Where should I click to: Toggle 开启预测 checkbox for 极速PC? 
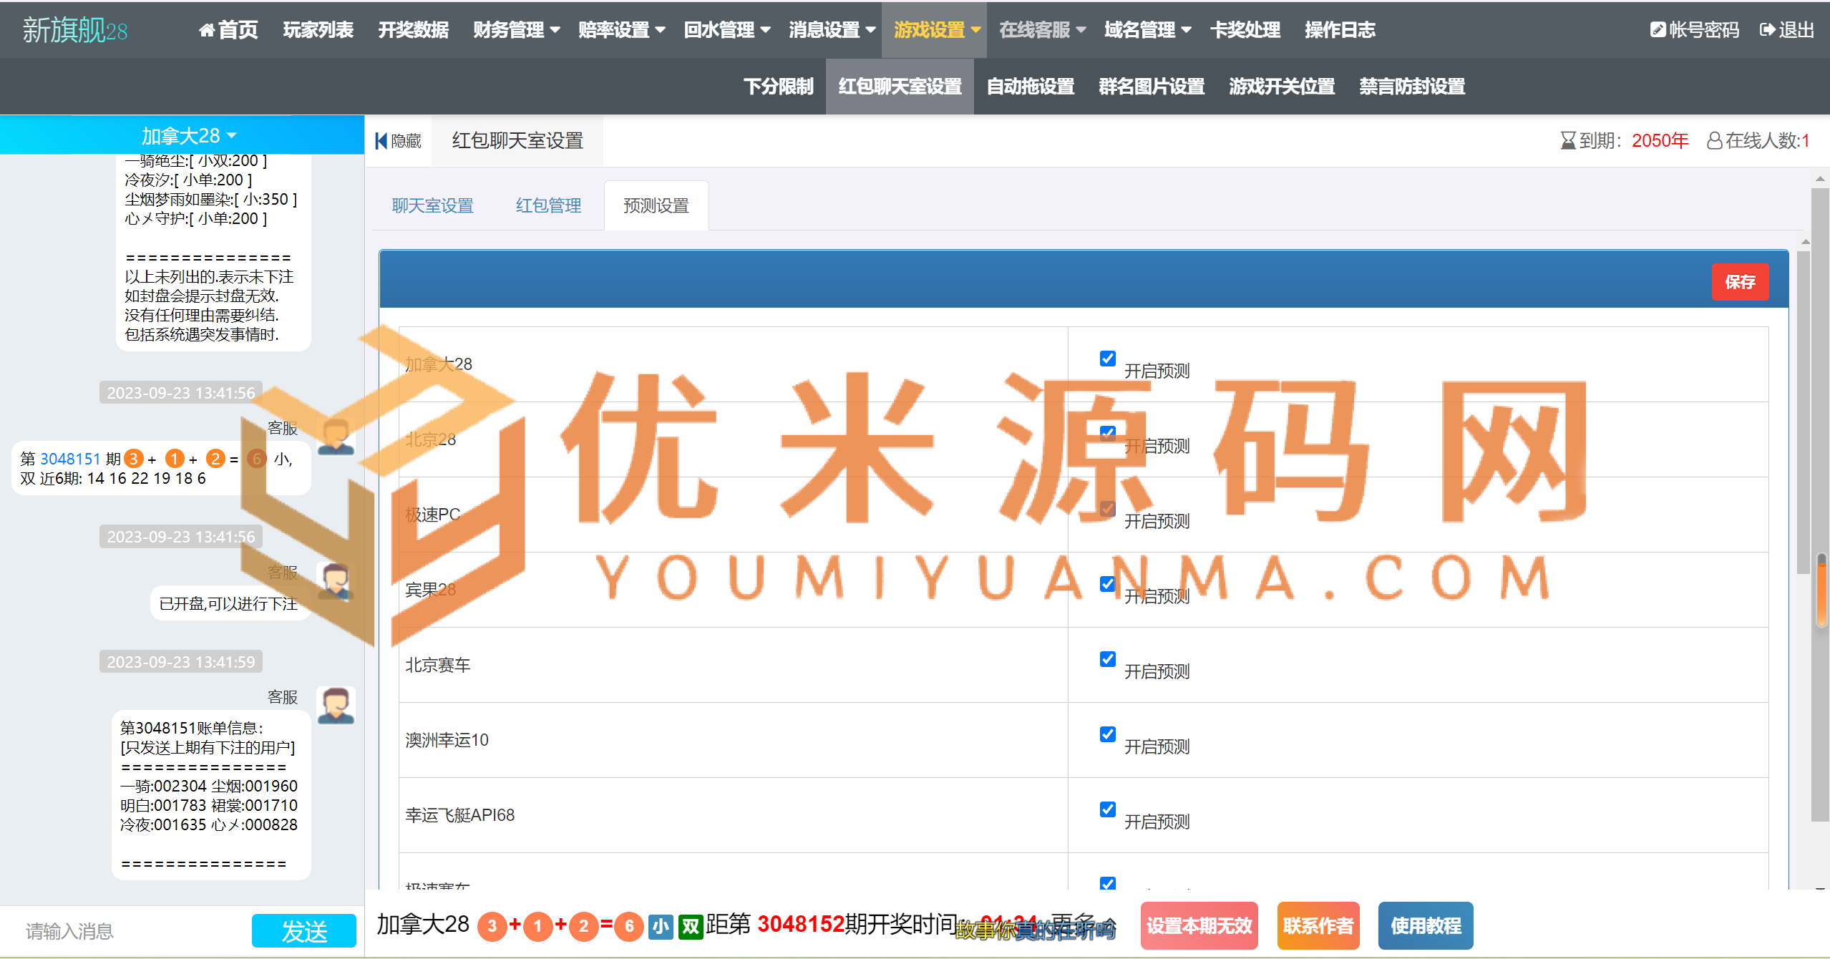pos(1108,509)
